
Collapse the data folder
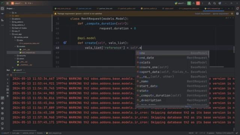15,40
